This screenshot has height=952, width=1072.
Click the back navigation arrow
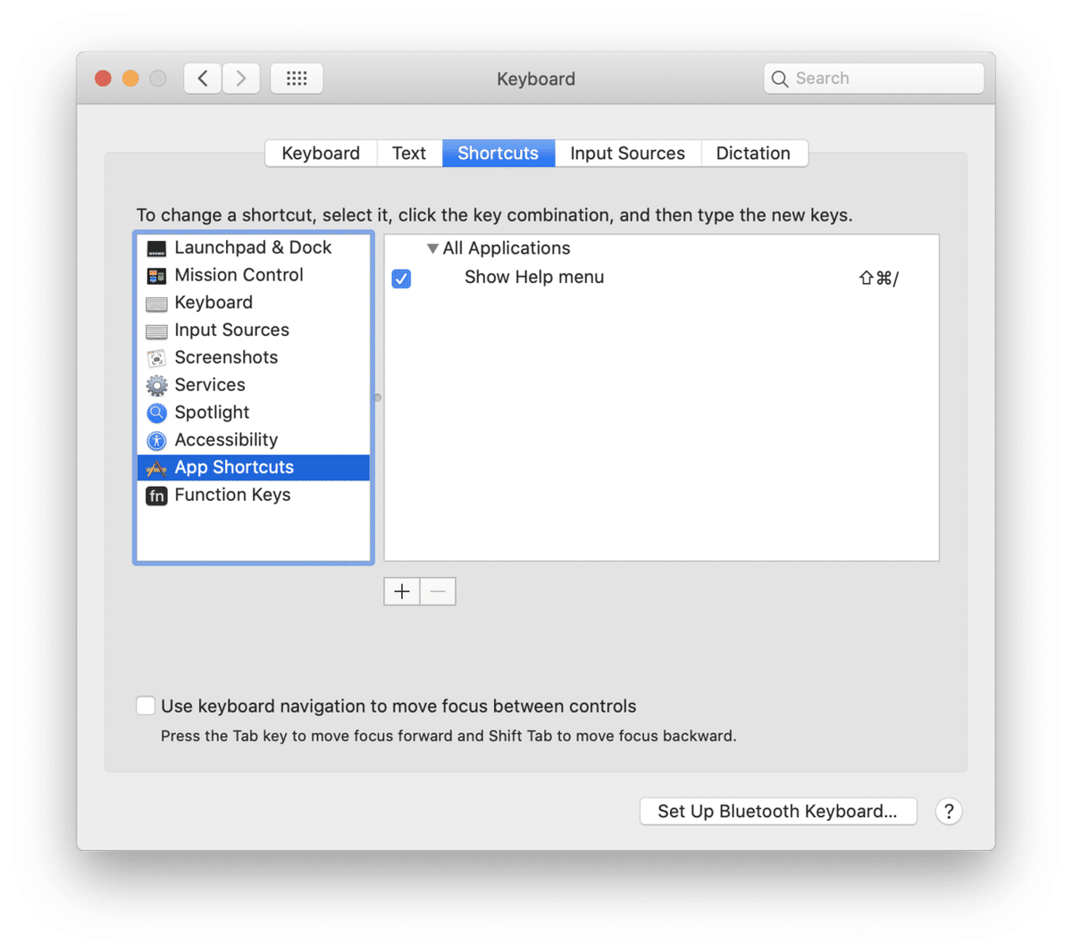click(202, 78)
